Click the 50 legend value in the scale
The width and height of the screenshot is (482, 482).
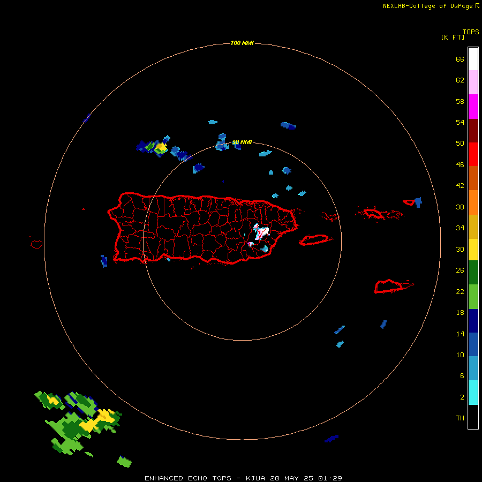coord(460,144)
